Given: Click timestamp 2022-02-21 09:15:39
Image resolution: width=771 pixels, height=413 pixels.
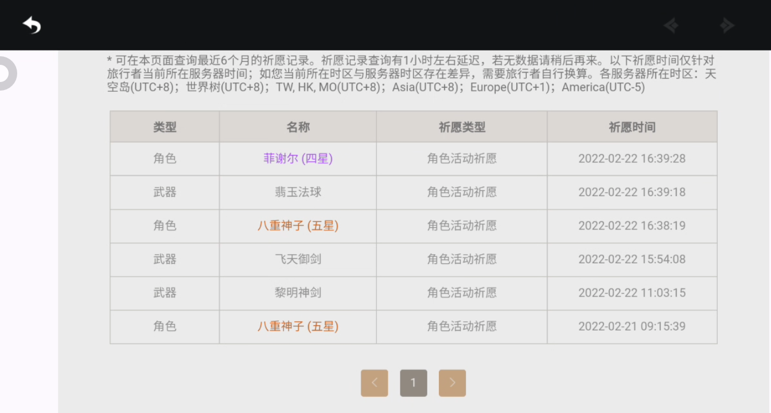Looking at the screenshot, I should click(632, 326).
